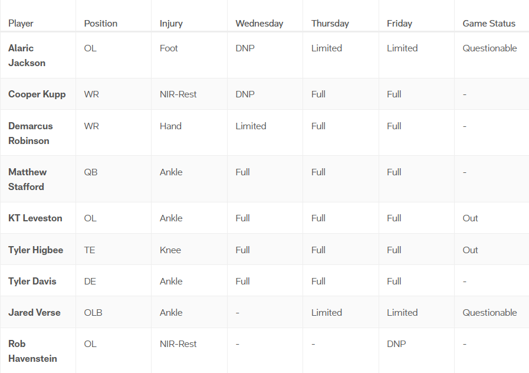Click Rob Havenstein's Friday DNP cell
Image resolution: width=529 pixels, height=373 pixels.
pyautogui.click(x=396, y=344)
